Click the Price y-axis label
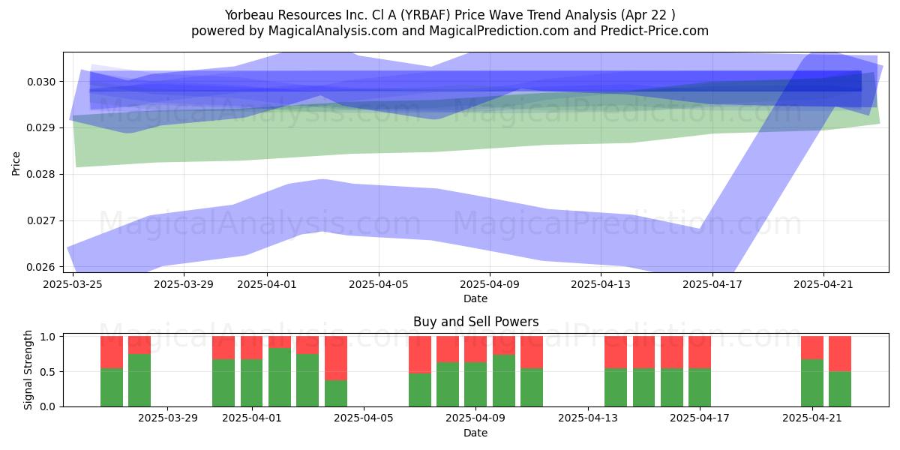Image resolution: width=900 pixels, height=450 pixels. pos(16,162)
